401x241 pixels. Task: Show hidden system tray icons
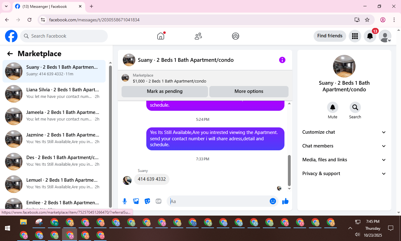350,228
